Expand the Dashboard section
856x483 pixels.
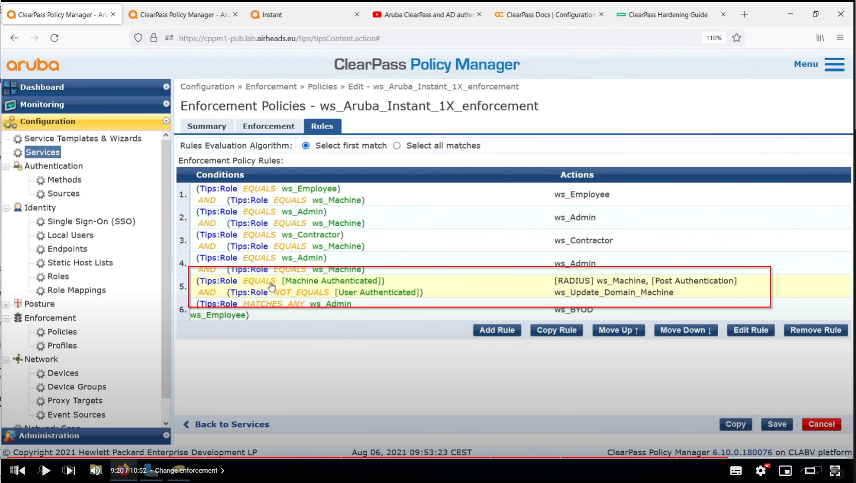tap(166, 87)
